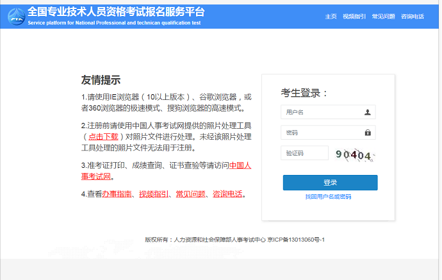Open the red 咨询电话 link in tips
This screenshot has width=442, height=280.
pos(227,194)
